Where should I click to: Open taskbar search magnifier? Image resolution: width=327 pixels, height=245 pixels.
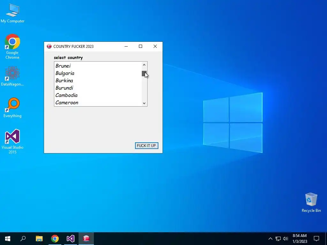(x=23, y=239)
